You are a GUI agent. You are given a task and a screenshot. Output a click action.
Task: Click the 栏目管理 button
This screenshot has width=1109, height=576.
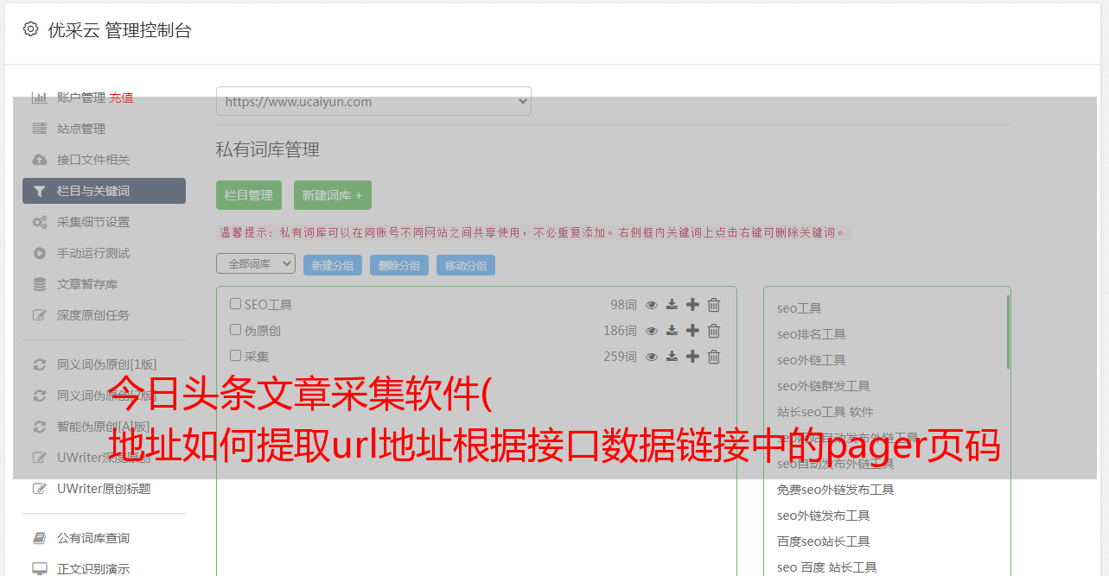[x=249, y=195]
